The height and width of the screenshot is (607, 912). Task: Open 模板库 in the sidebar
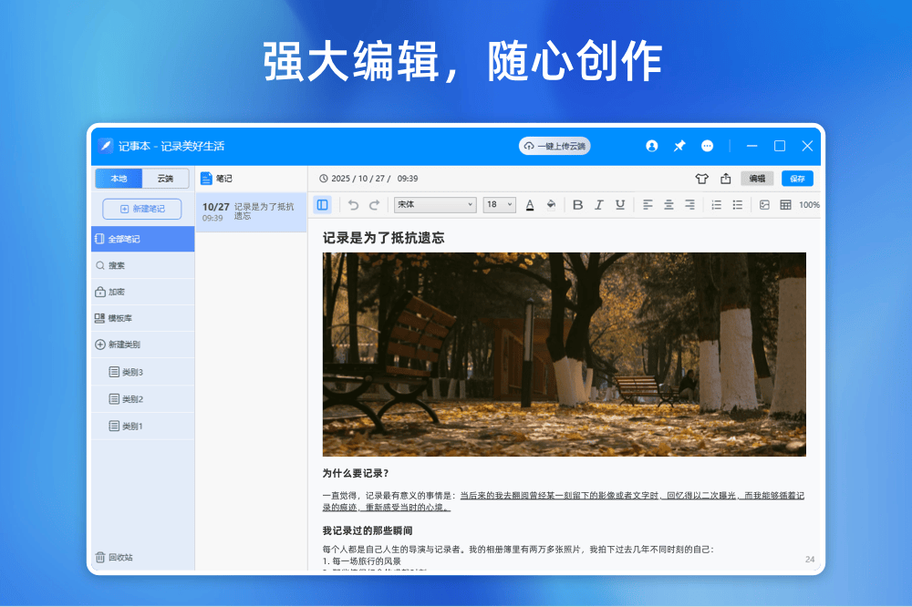(120, 318)
